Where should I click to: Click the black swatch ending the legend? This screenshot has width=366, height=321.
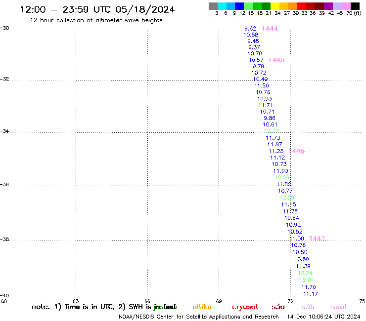(355, 6)
